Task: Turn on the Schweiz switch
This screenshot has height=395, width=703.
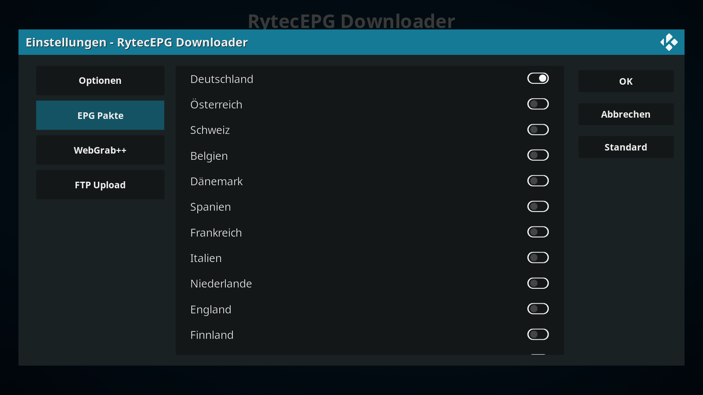Action: pos(538,129)
